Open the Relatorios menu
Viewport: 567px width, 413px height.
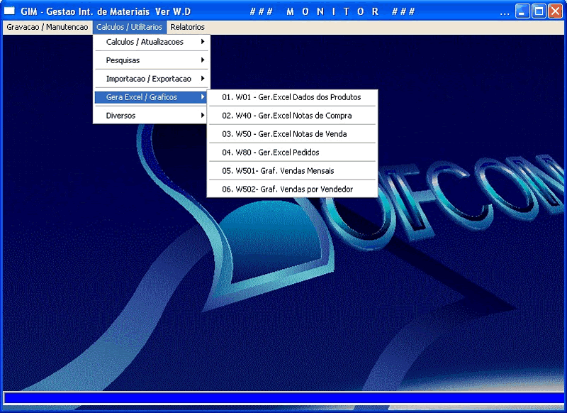tap(187, 27)
